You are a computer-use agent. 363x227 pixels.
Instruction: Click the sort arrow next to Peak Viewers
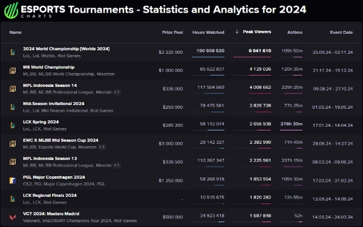(x=237, y=31)
